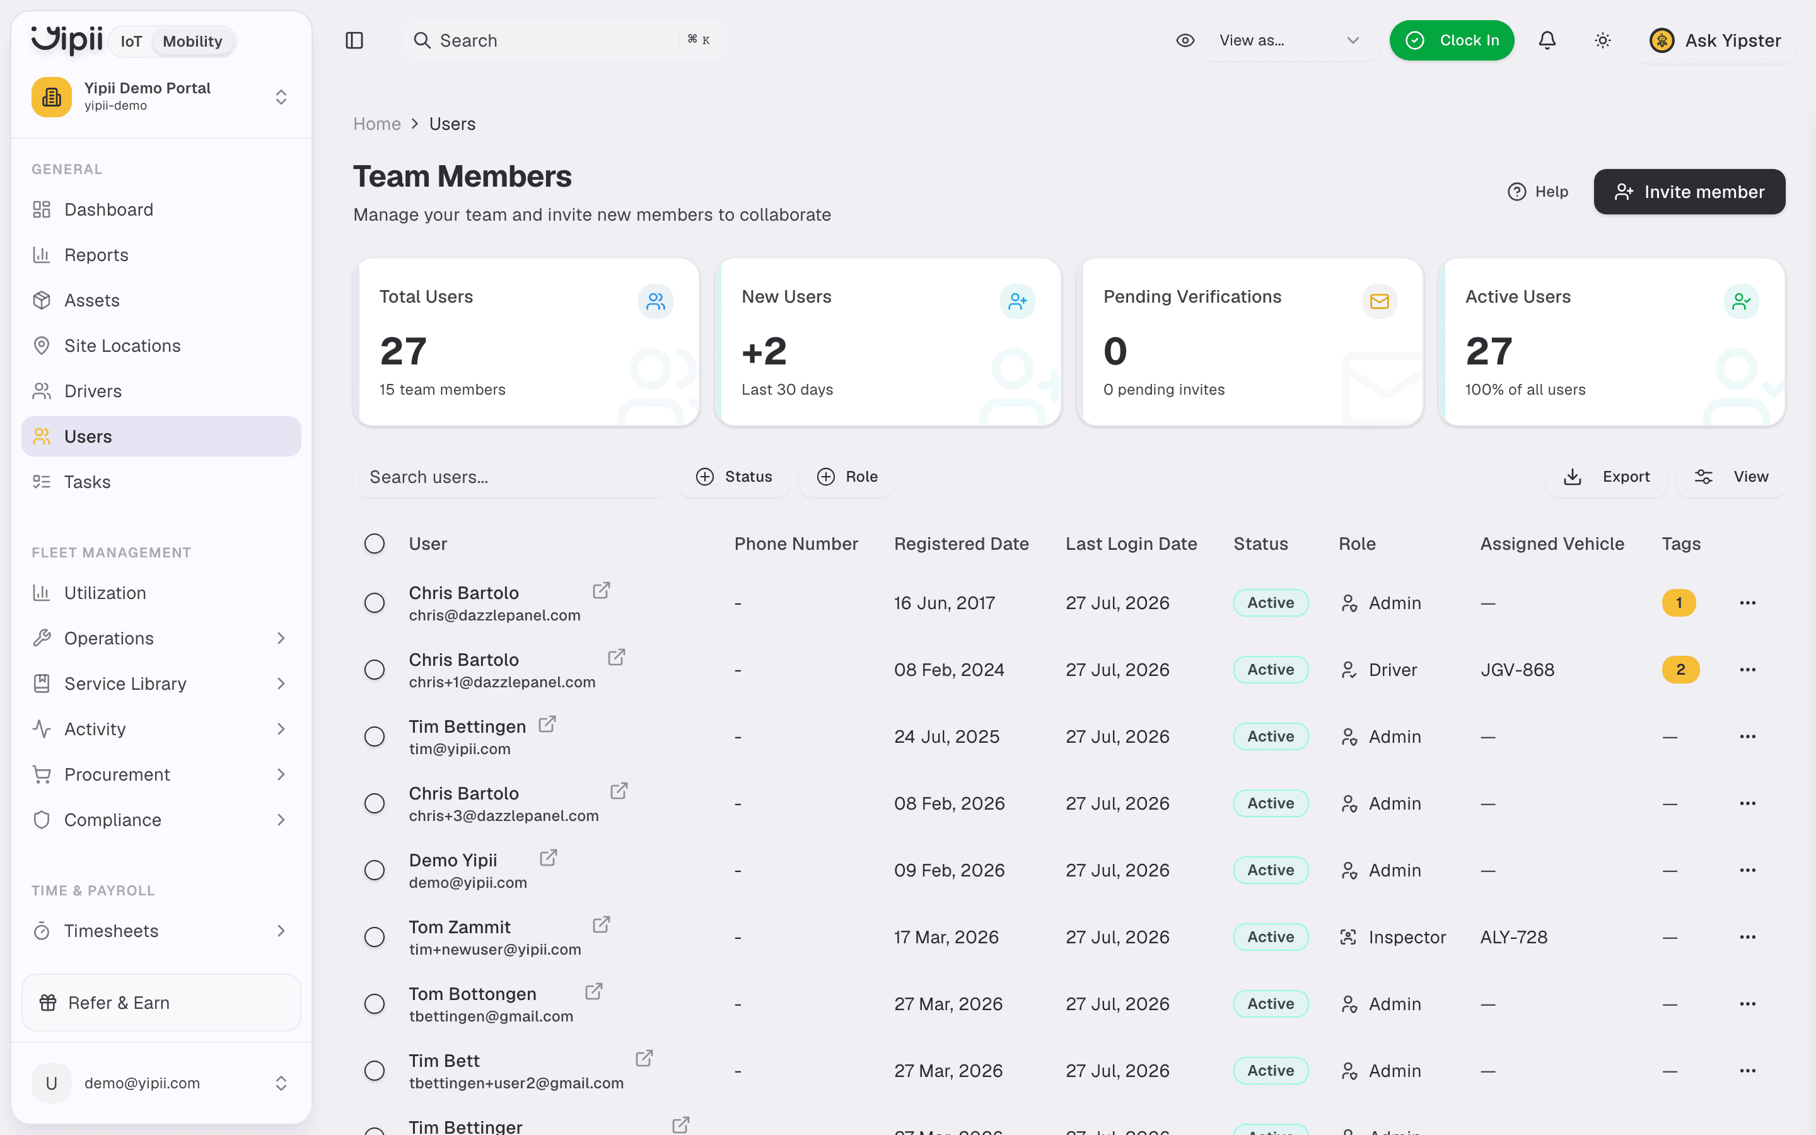Open Site Locations in the sidebar
Viewport: 1816px width, 1135px height.
tap(161, 346)
